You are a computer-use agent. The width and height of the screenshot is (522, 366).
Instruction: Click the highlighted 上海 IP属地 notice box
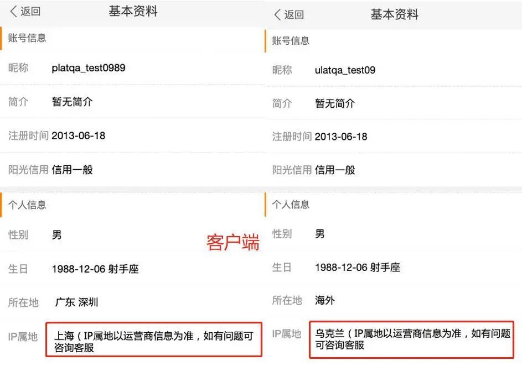pyautogui.click(x=154, y=339)
